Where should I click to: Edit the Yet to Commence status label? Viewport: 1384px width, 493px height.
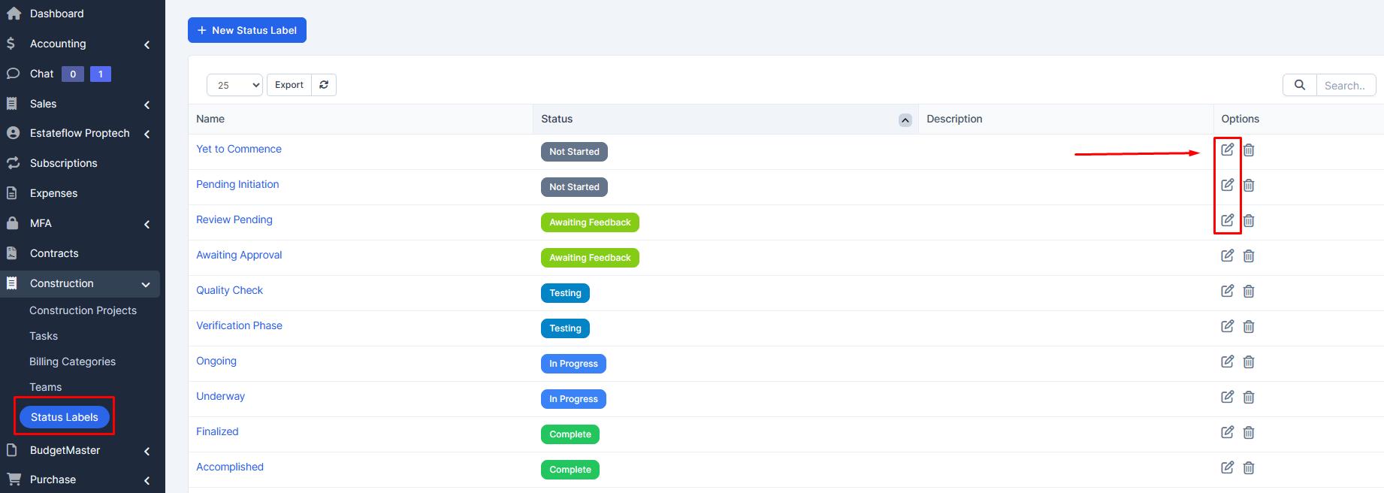[x=1227, y=150]
